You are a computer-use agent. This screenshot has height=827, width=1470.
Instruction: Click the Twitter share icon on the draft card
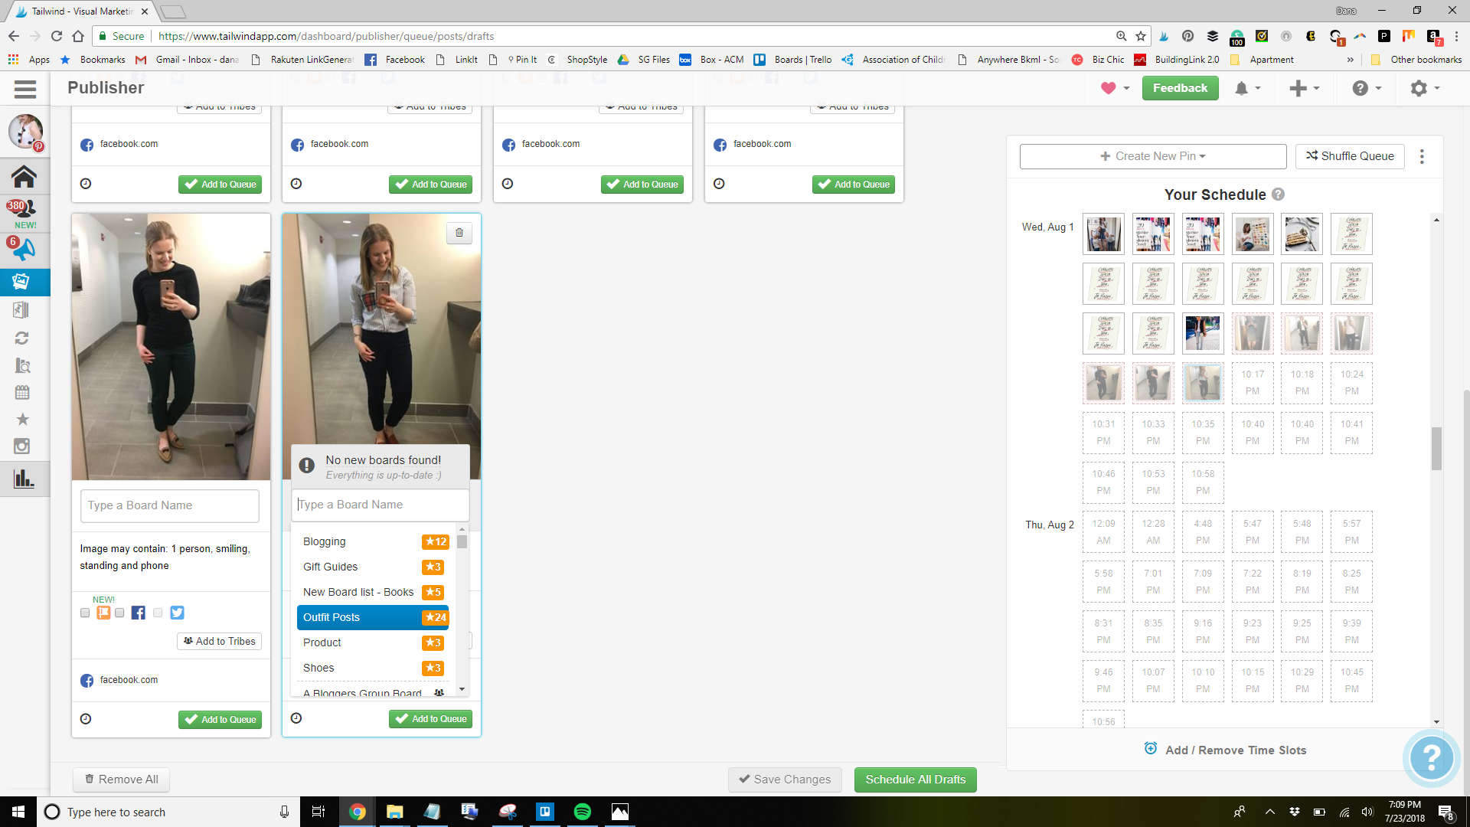(x=177, y=613)
